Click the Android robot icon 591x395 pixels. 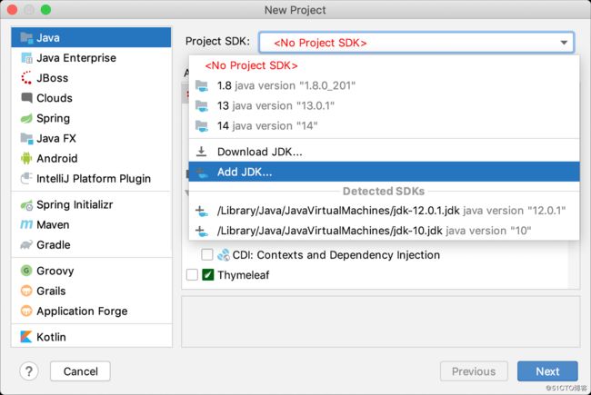pyautogui.click(x=26, y=158)
